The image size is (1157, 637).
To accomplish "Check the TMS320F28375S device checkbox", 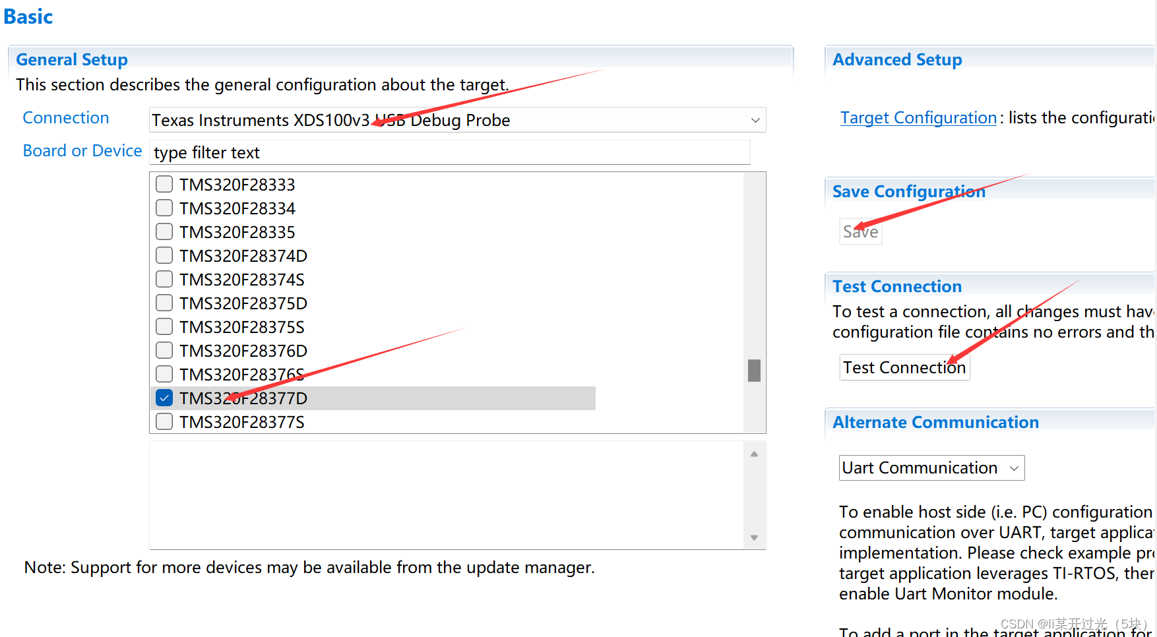I will click(x=164, y=326).
